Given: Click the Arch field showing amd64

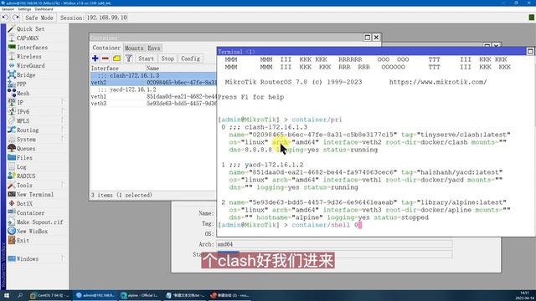Looking at the screenshot, I should [x=334, y=244].
